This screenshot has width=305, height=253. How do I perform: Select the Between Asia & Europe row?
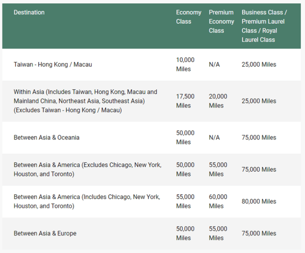point(151,233)
